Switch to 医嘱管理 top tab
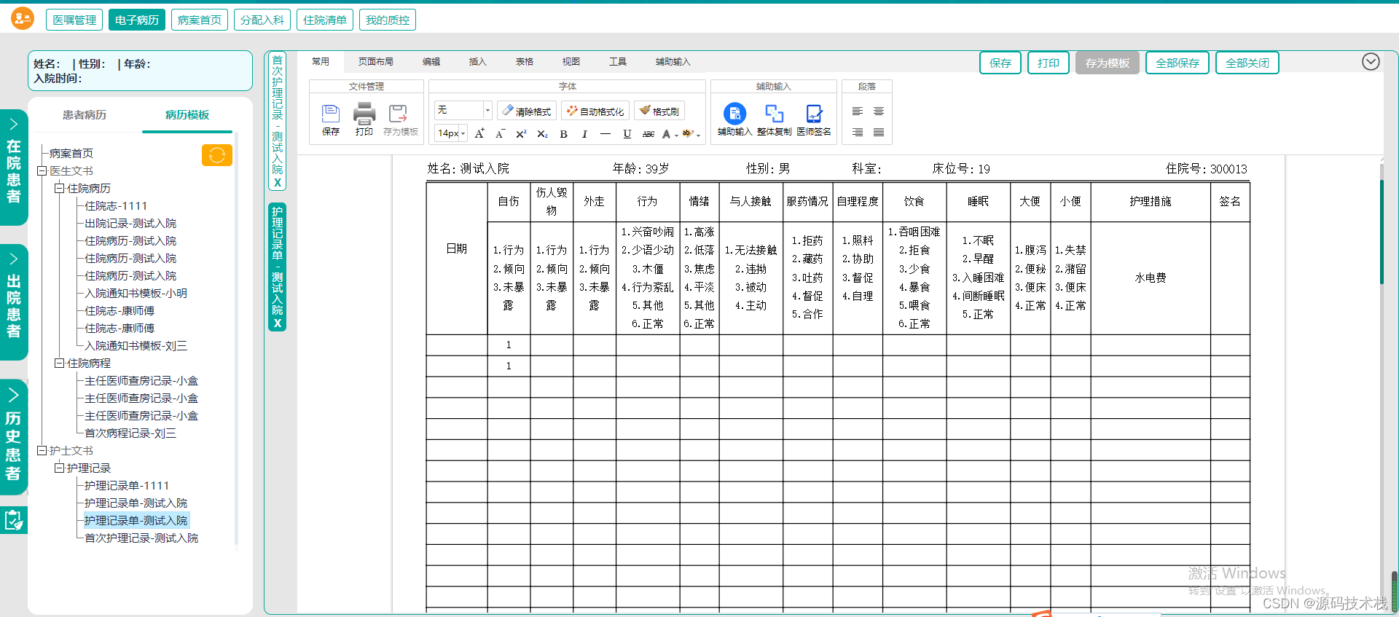 (x=74, y=20)
